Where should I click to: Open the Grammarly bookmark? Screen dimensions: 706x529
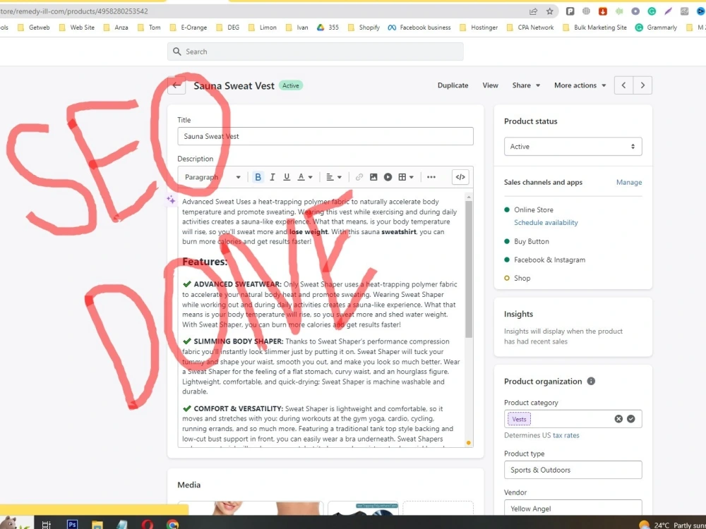click(x=656, y=28)
